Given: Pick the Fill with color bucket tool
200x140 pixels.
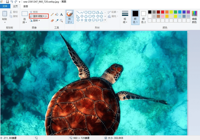Looking at the screenshot, I should click(x=57, y=14).
